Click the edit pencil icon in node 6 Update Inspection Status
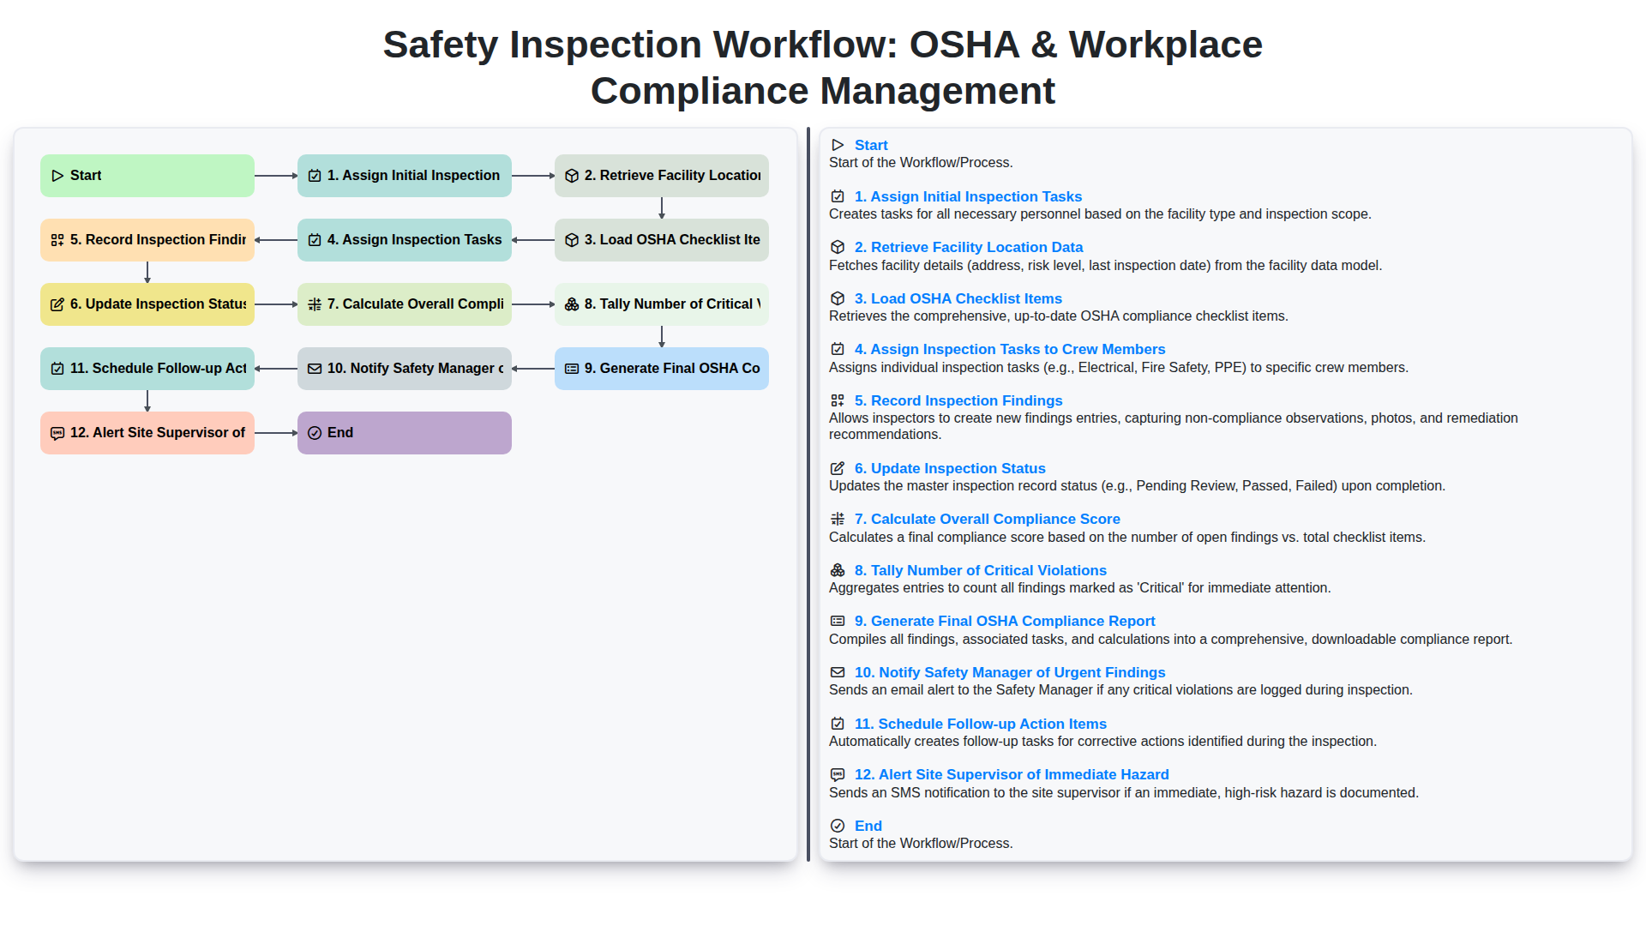The height and width of the screenshot is (926, 1646). pos(57,304)
